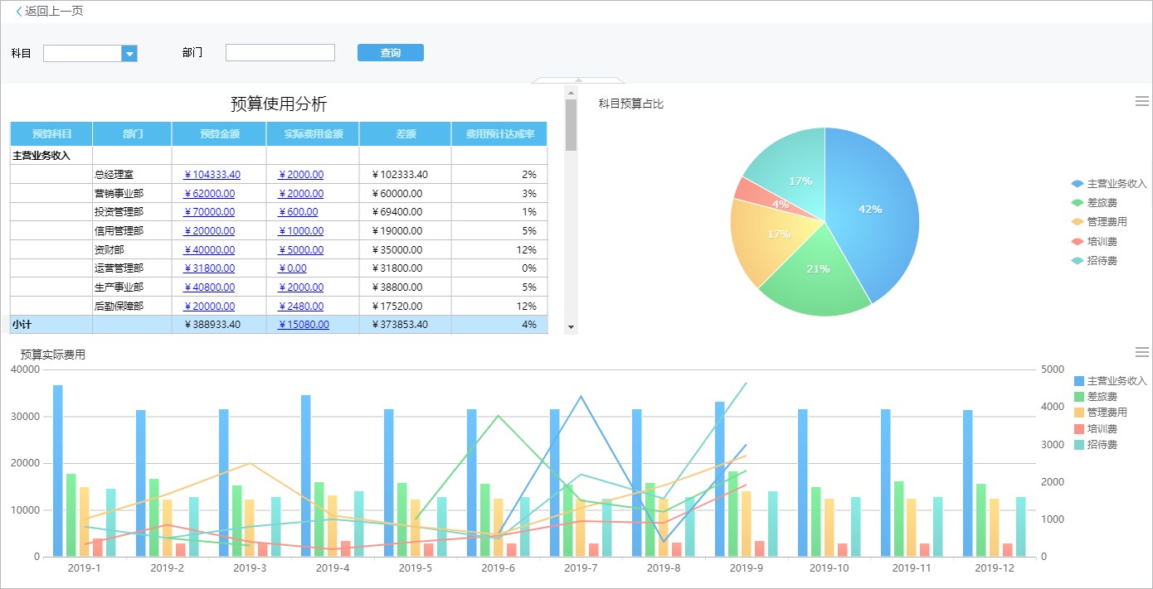This screenshot has height=589, width=1153.
Task: Open the ¥15080.00 subtotal actual cost link
Action: (303, 325)
